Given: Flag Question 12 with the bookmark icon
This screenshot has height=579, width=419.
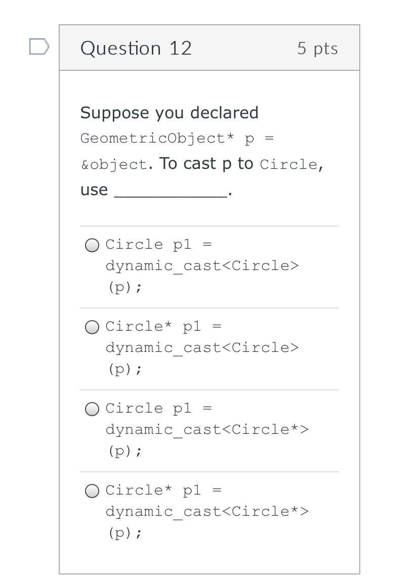Looking at the screenshot, I should [x=39, y=47].
